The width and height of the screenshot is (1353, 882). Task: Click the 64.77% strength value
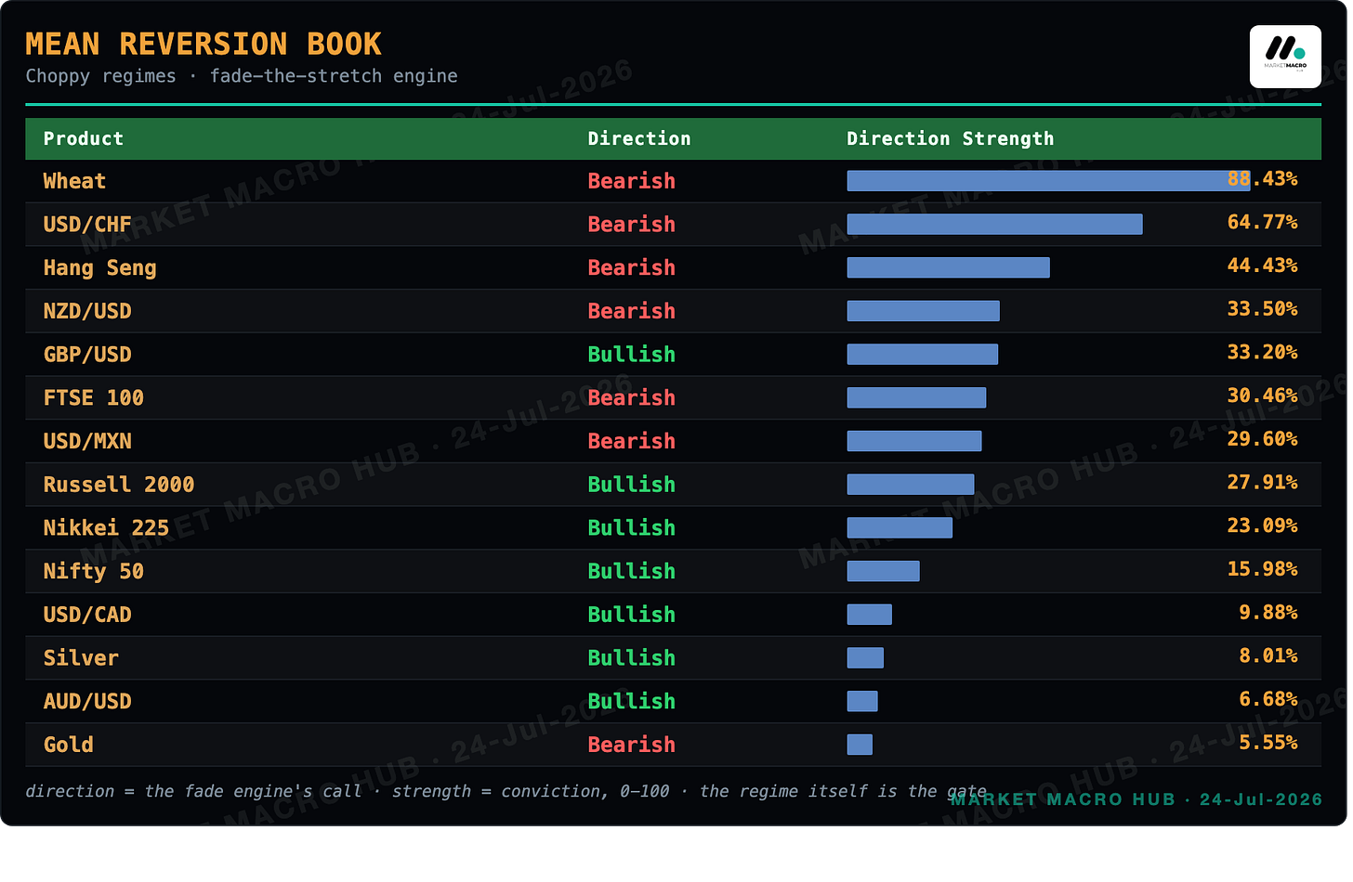coord(1262,222)
